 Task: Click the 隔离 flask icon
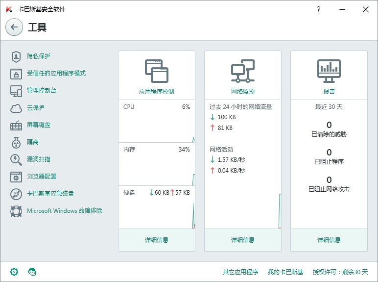[x=16, y=142]
